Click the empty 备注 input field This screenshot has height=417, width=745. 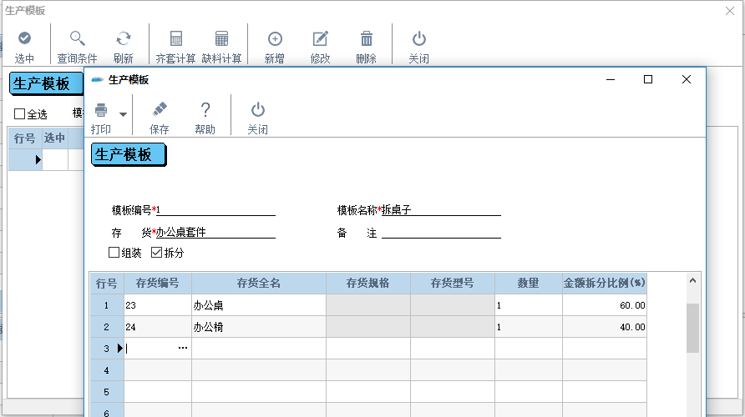441,232
